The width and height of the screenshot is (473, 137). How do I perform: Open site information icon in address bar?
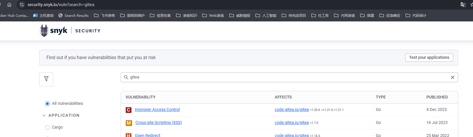click(22, 5)
